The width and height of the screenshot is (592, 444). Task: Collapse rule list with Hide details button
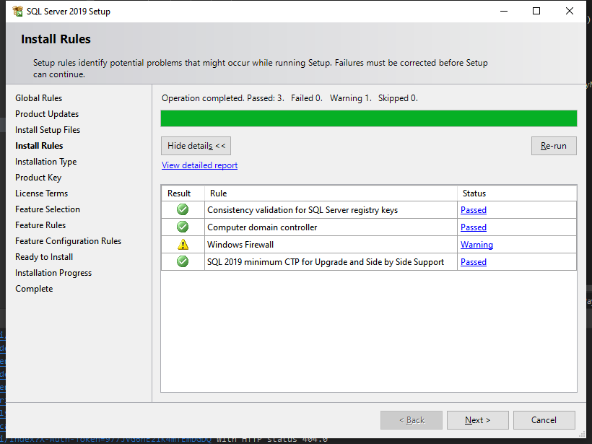click(x=196, y=146)
